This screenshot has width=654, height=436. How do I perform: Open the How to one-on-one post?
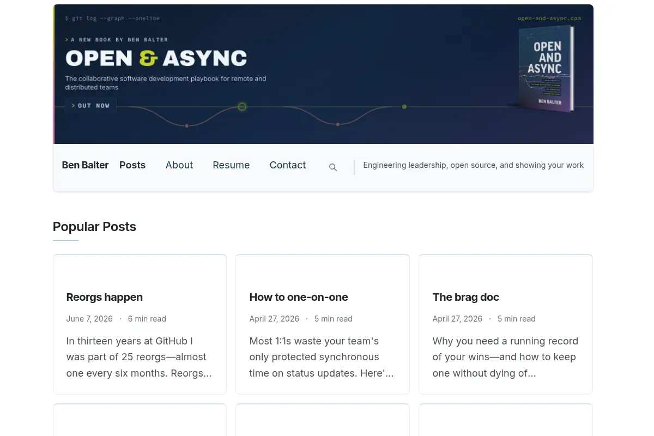[299, 297]
